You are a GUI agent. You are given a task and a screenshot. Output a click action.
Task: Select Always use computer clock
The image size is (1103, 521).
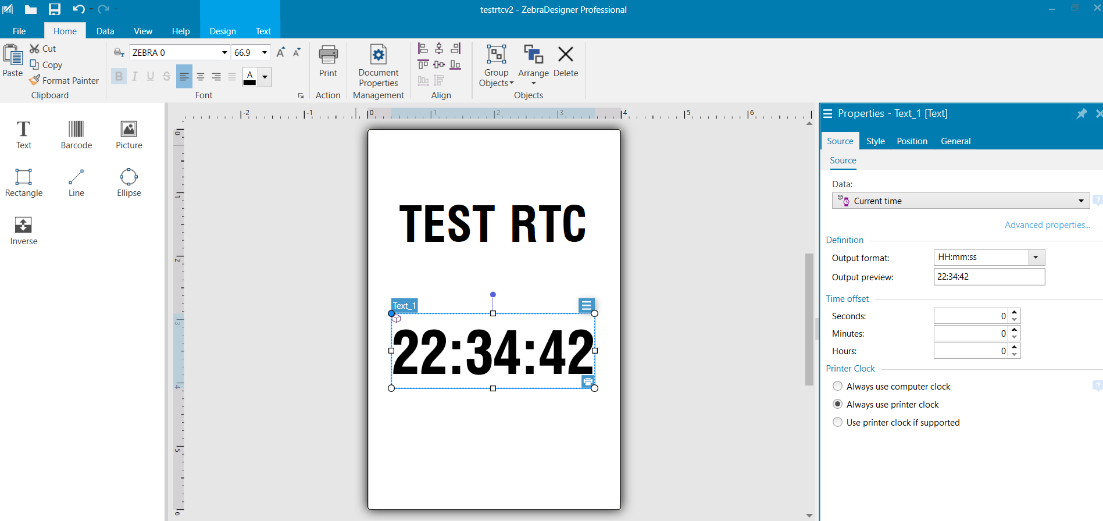click(x=892, y=386)
